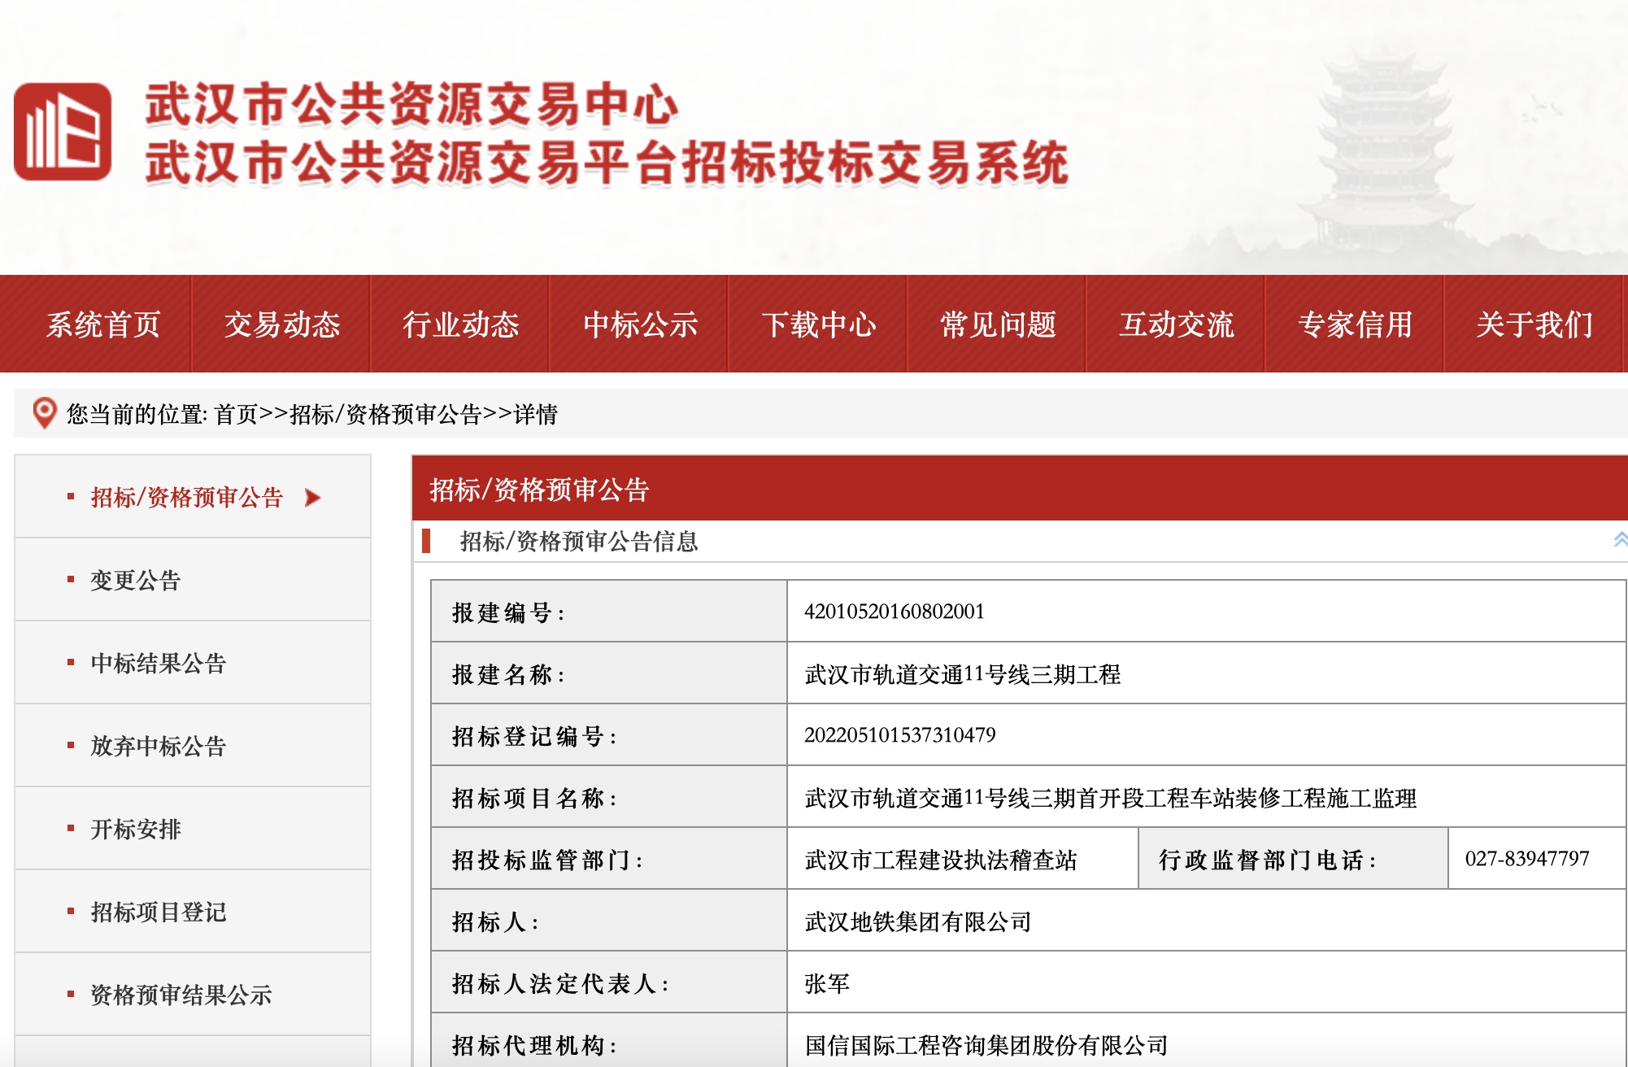Open 开标安排 from the sidebar
The width and height of the screenshot is (1628, 1067).
pyautogui.click(x=135, y=830)
